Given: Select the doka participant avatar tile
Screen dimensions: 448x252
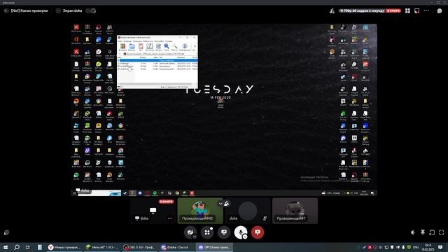Looking at the screenshot, I should (x=247, y=211).
